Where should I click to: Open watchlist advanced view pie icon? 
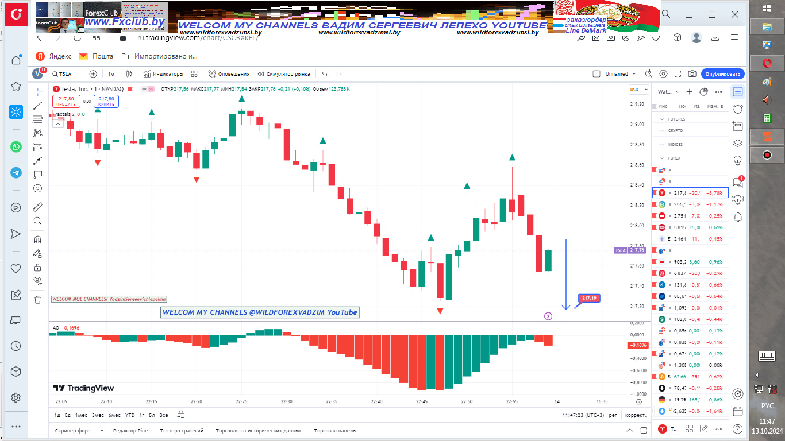pyautogui.click(x=704, y=92)
